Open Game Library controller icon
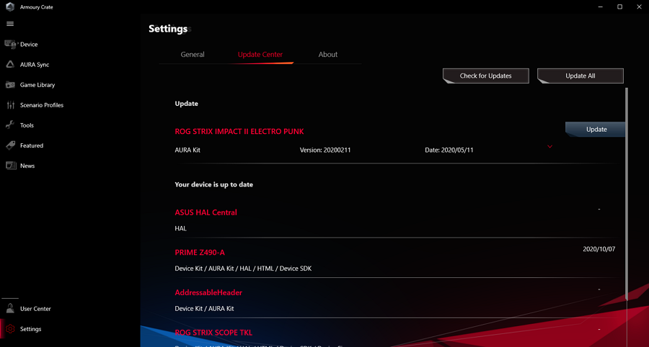 (10, 85)
